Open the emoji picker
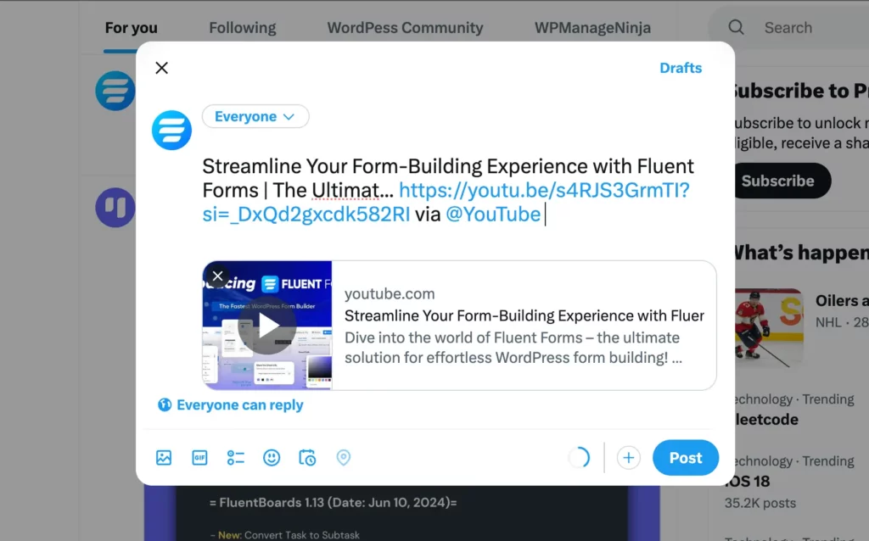This screenshot has width=869, height=541. 271,457
